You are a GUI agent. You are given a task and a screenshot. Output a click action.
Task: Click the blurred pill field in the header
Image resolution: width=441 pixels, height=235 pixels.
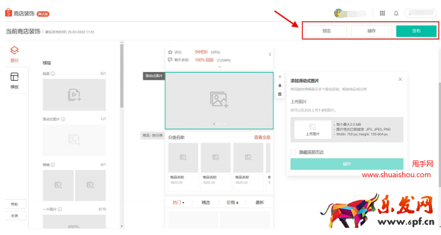420,13
